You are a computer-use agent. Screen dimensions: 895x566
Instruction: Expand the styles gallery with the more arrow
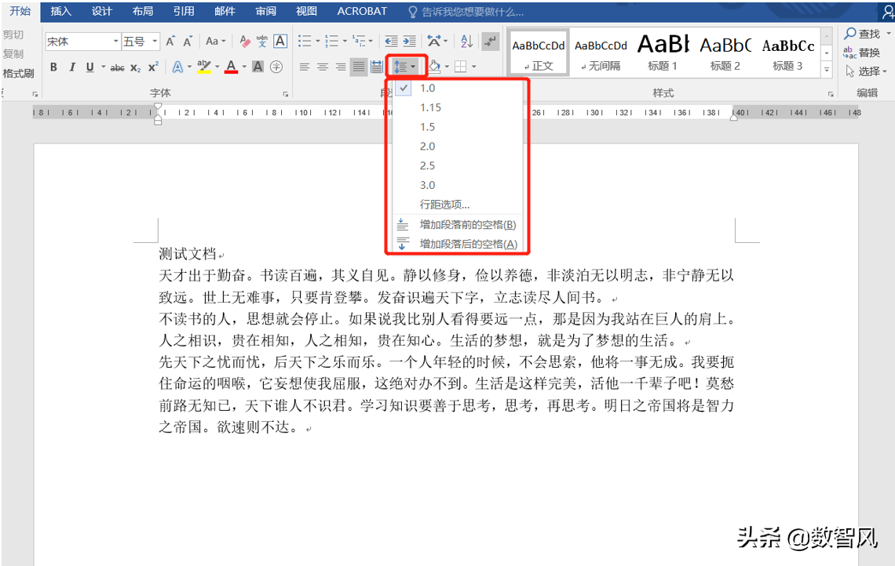[827, 71]
